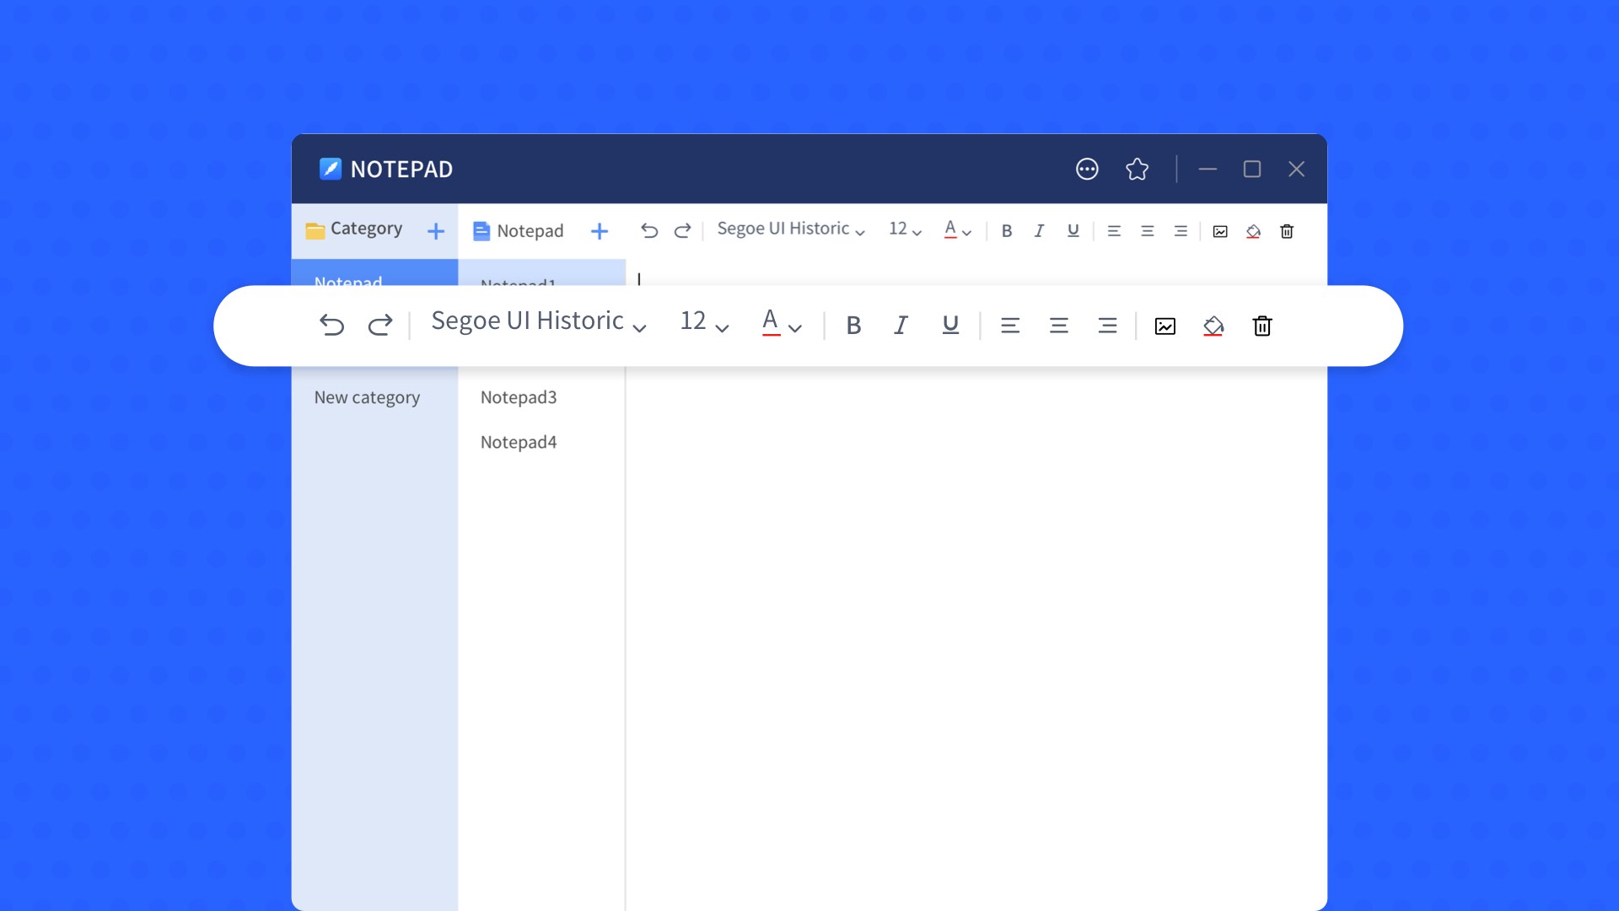Add a new category with the plus icon
1619x911 pixels.
click(435, 231)
